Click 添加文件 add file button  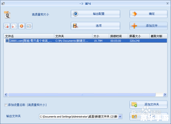148,26
